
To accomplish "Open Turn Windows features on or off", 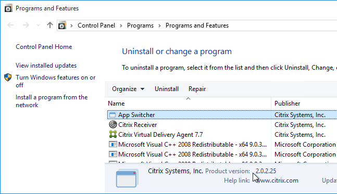I will 55,81.
